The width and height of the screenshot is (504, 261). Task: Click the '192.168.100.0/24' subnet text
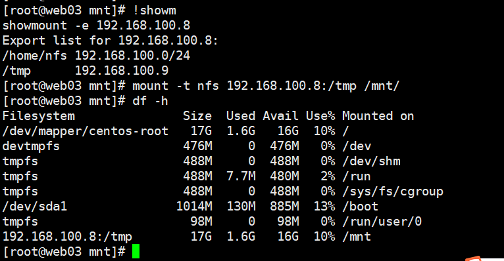point(132,56)
